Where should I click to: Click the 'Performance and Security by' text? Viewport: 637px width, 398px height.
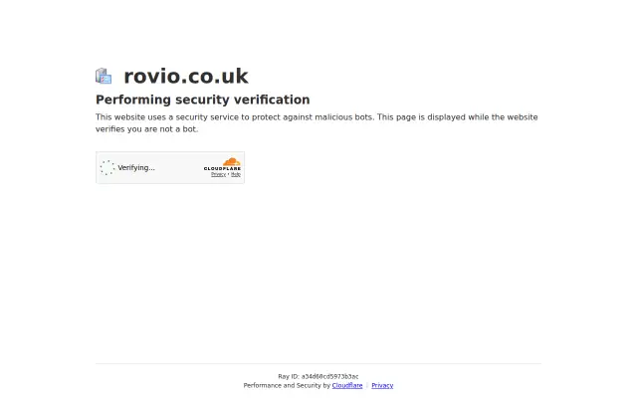point(287,385)
